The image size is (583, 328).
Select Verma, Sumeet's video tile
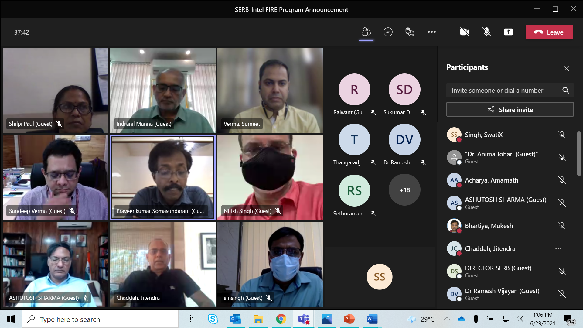click(270, 90)
